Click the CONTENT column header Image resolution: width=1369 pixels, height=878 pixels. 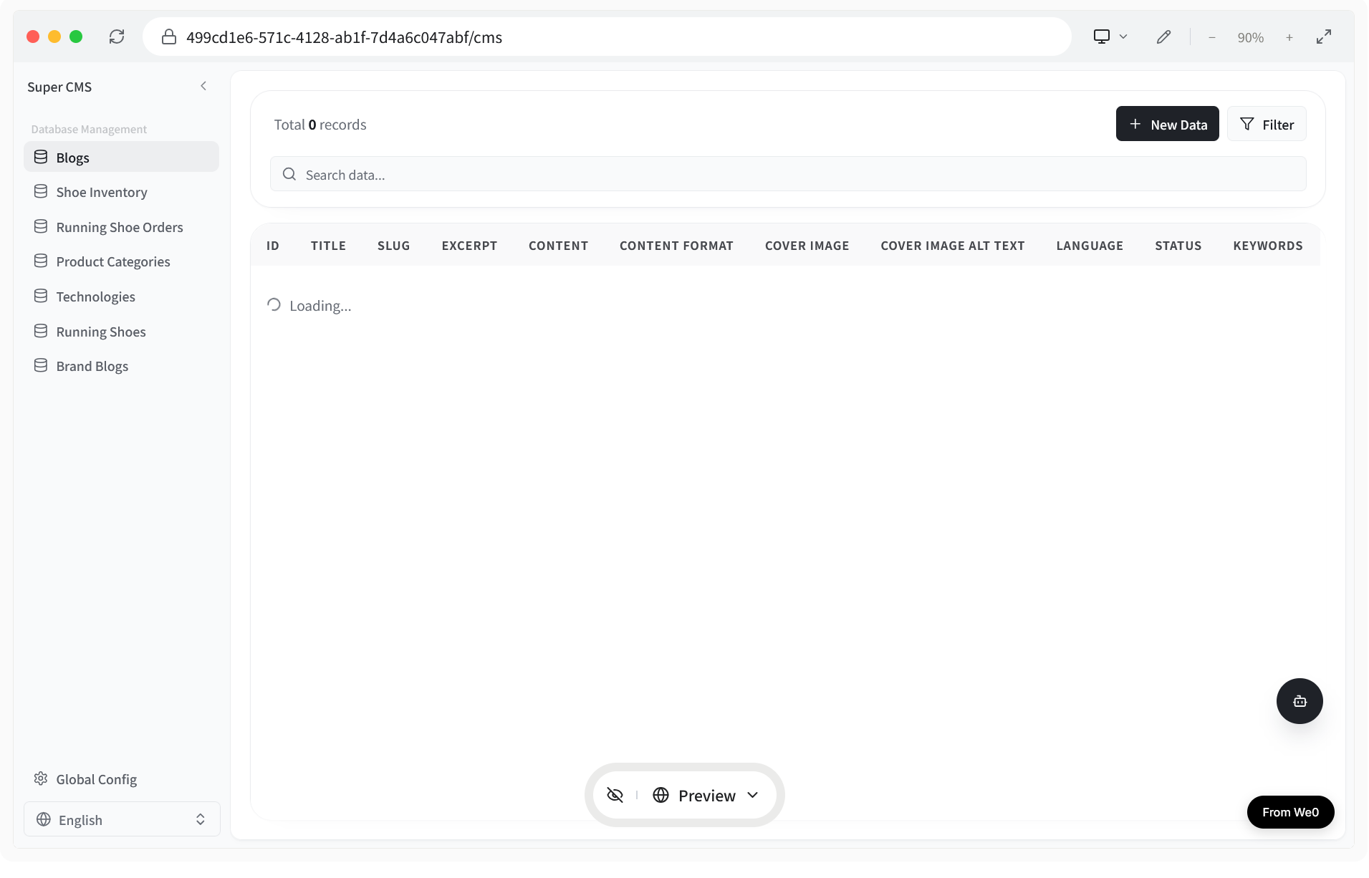pyautogui.click(x=558, y=246)
